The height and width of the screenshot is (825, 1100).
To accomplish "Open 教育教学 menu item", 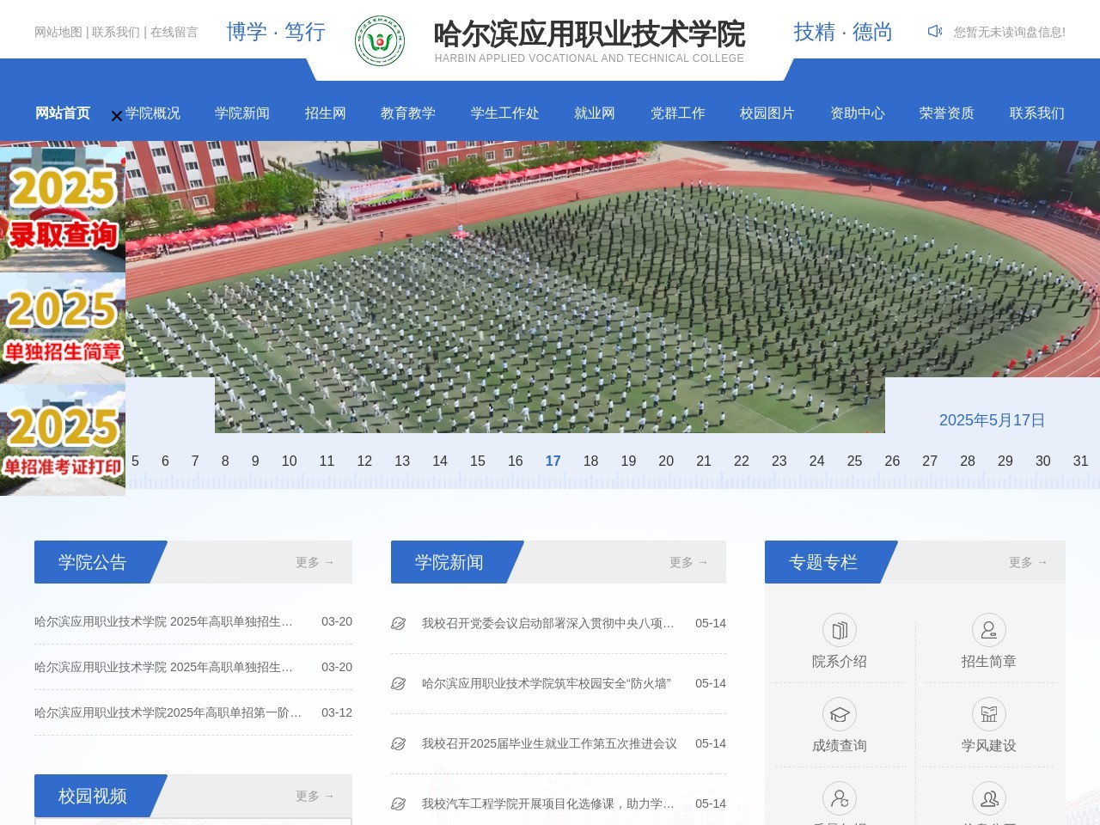I will tap(408, 113).
